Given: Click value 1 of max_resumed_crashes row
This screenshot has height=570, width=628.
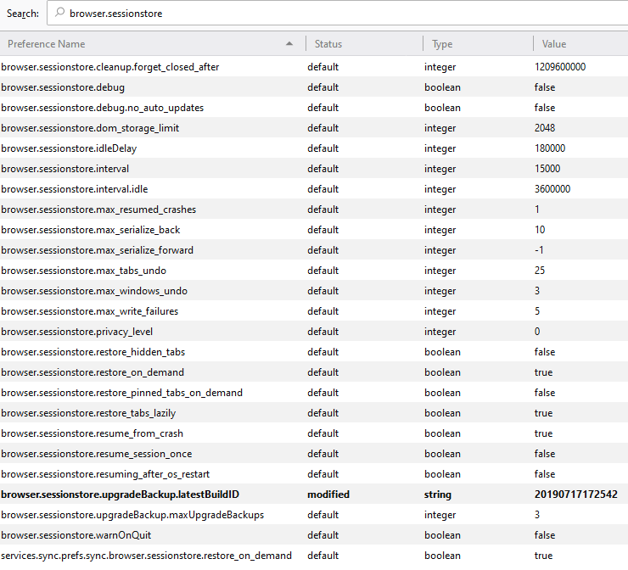Looking at the screenshot, I should tap(536, 210).
